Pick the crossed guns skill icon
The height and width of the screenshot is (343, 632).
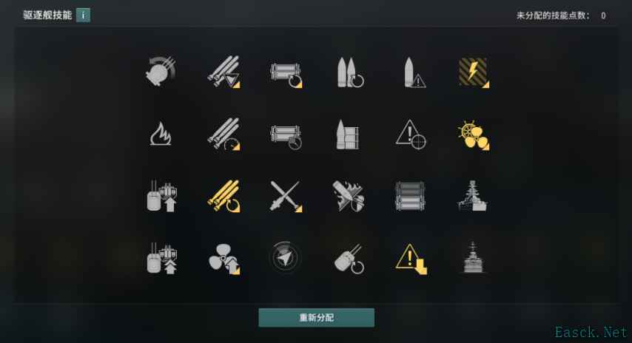(286, 196)
